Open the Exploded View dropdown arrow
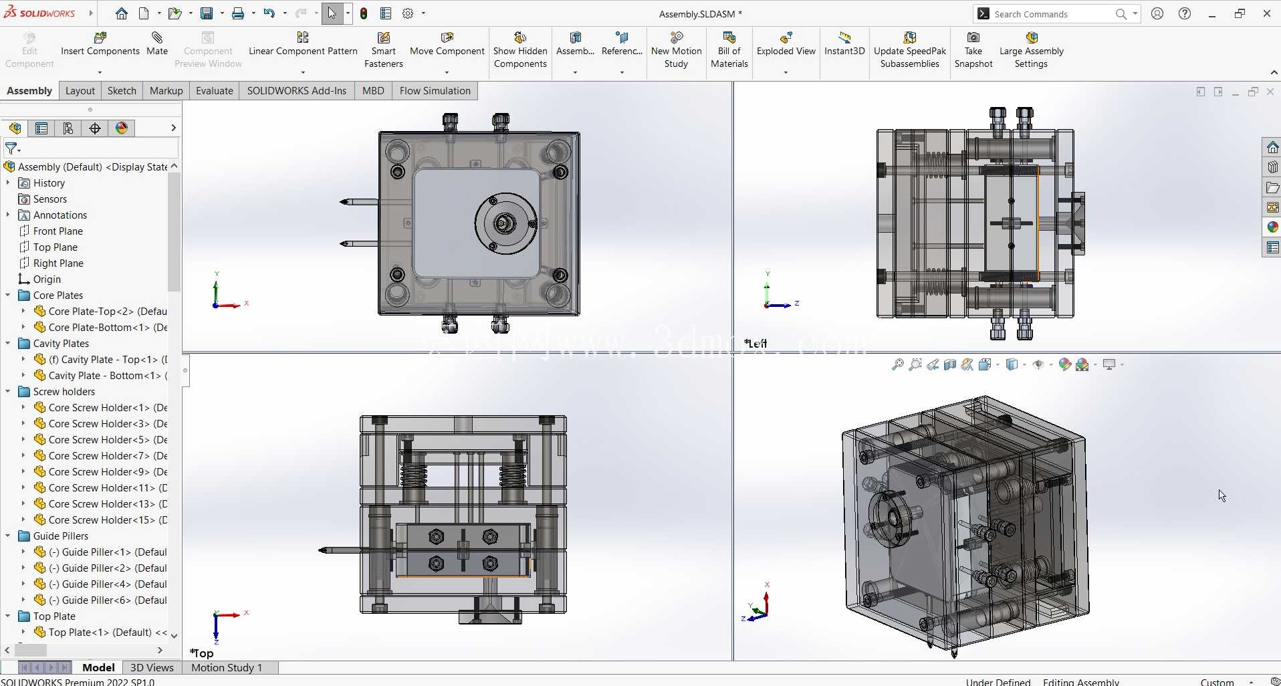Image resolution: width=1281 pixels, height=686 pixels. [x=786, y=72]
